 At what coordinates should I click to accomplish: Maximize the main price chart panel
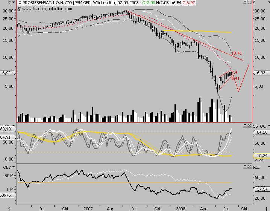coord(245,2)
